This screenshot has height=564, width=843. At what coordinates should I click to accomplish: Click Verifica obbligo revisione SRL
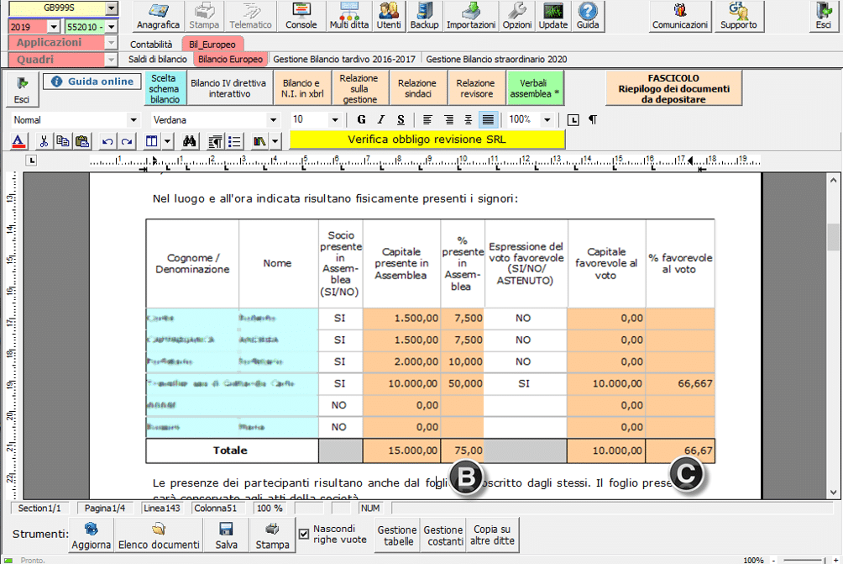click(427, 140)
